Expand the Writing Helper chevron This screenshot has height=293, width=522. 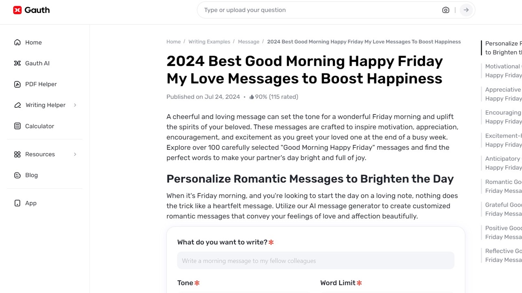pos(75,105)
